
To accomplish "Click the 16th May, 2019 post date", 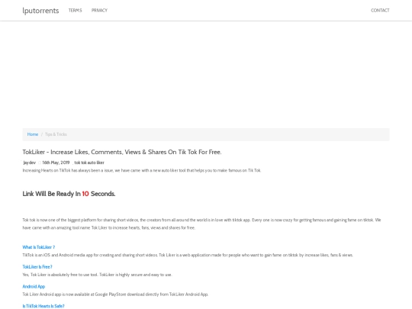I will [x=56, y=163].
